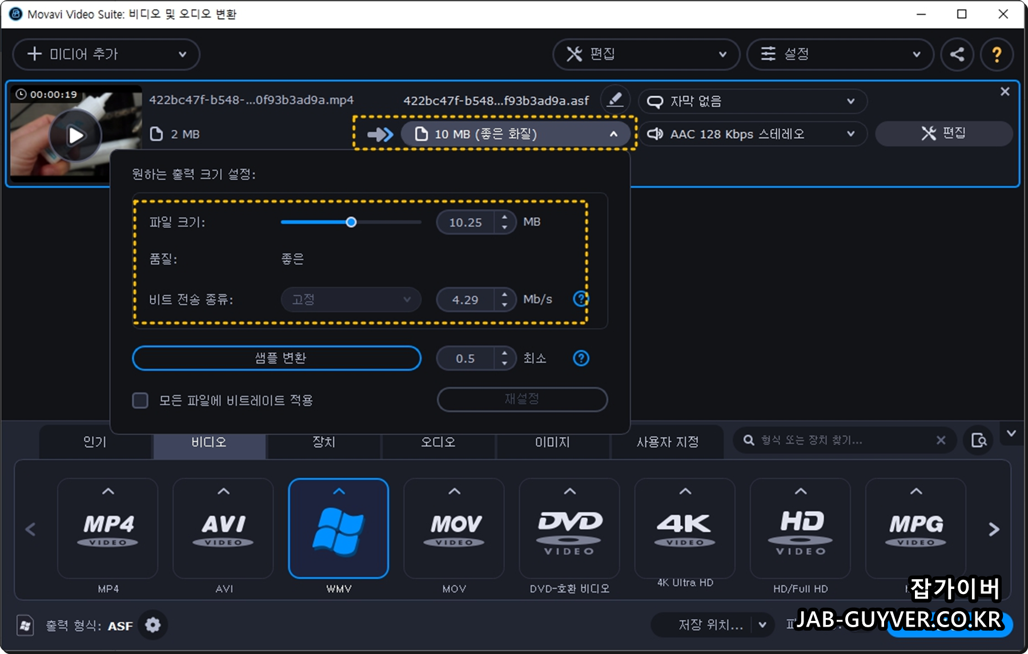Select the 4K Ultra HD format icon
Screen dimensions: 1028x654
pyautogui.click(x=685, y=528)
